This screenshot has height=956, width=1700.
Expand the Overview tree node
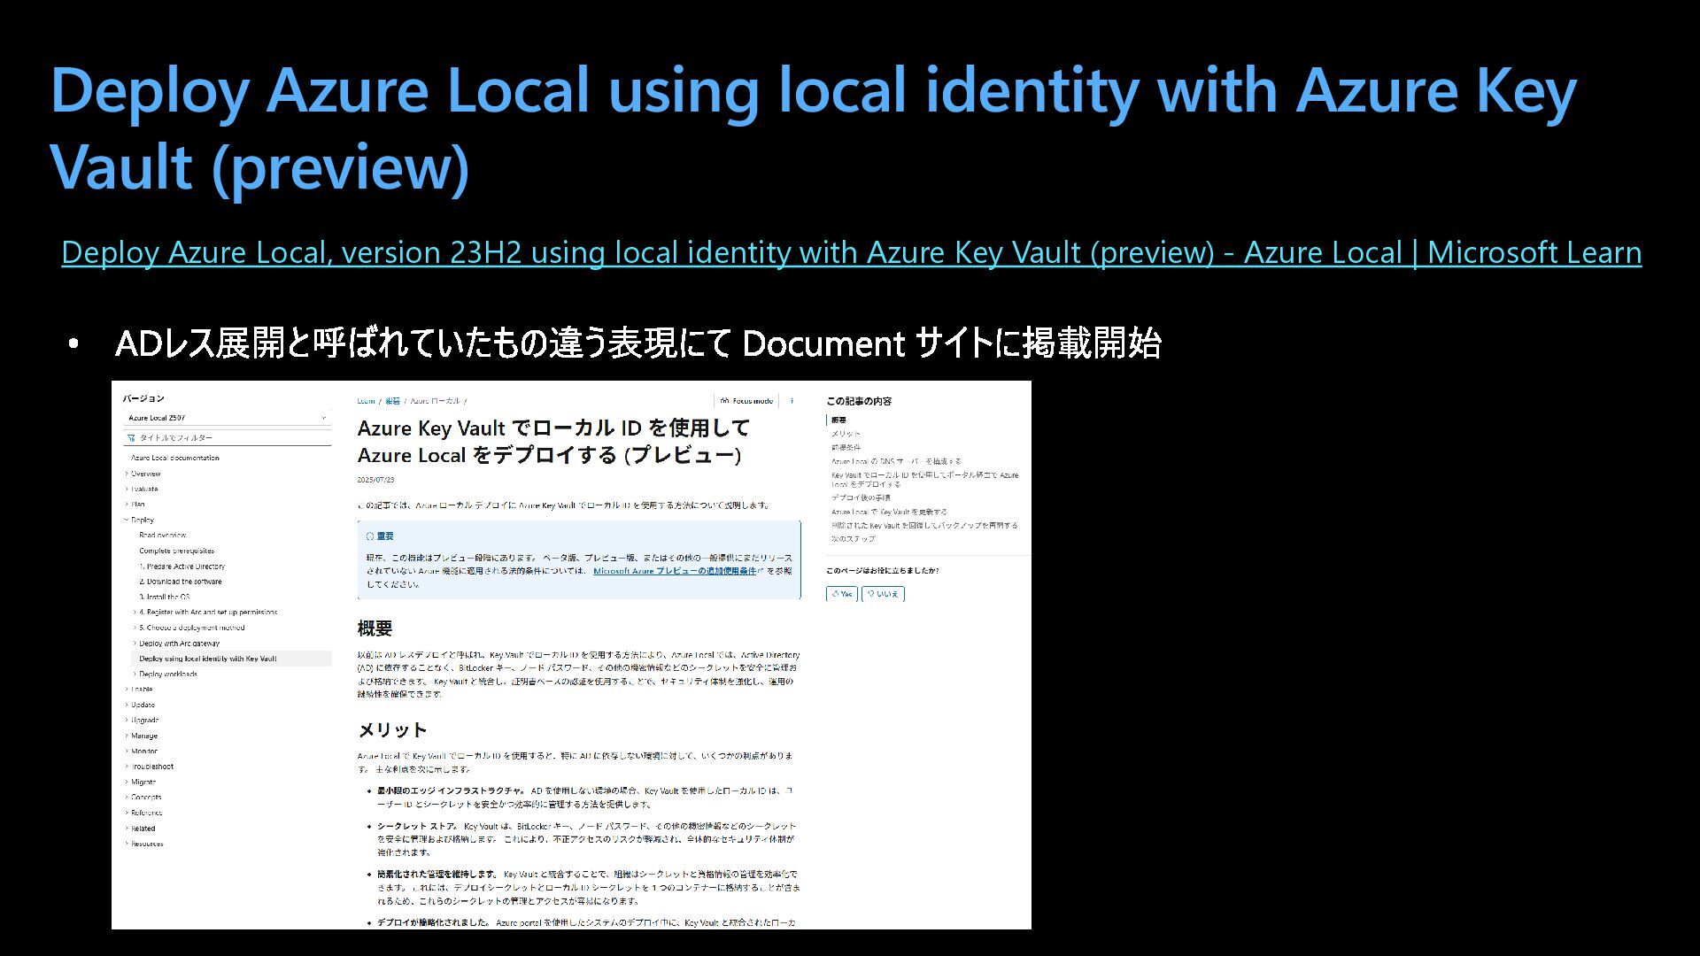pos(143,474)
